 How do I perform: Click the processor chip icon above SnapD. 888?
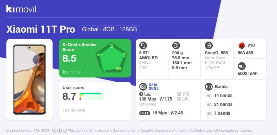(x=209, y=45)
